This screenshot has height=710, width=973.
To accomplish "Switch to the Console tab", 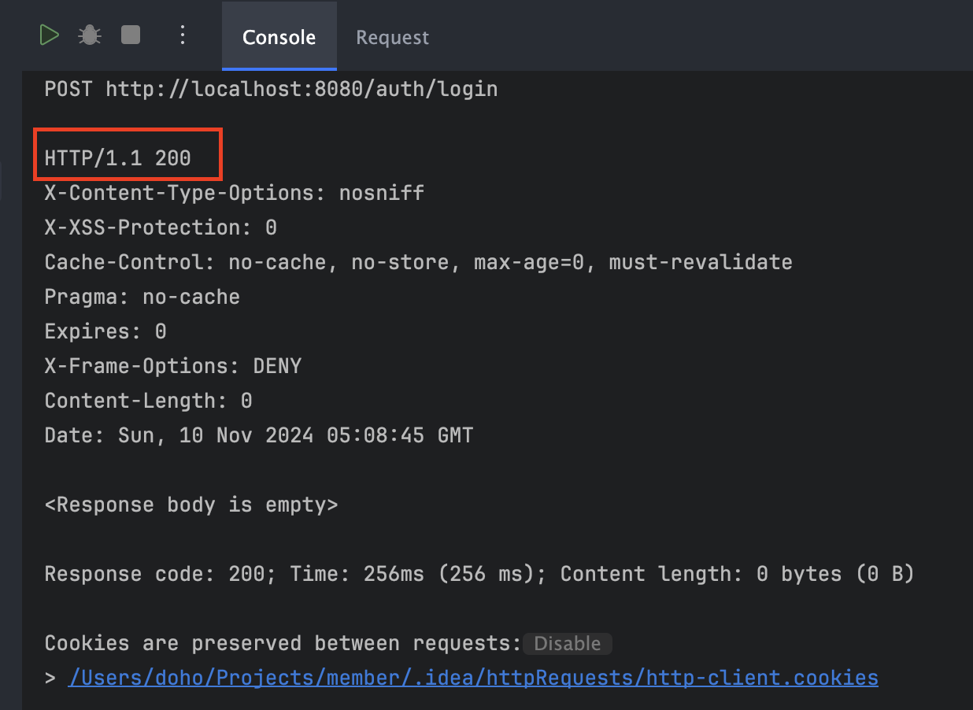I will [279, 37].
